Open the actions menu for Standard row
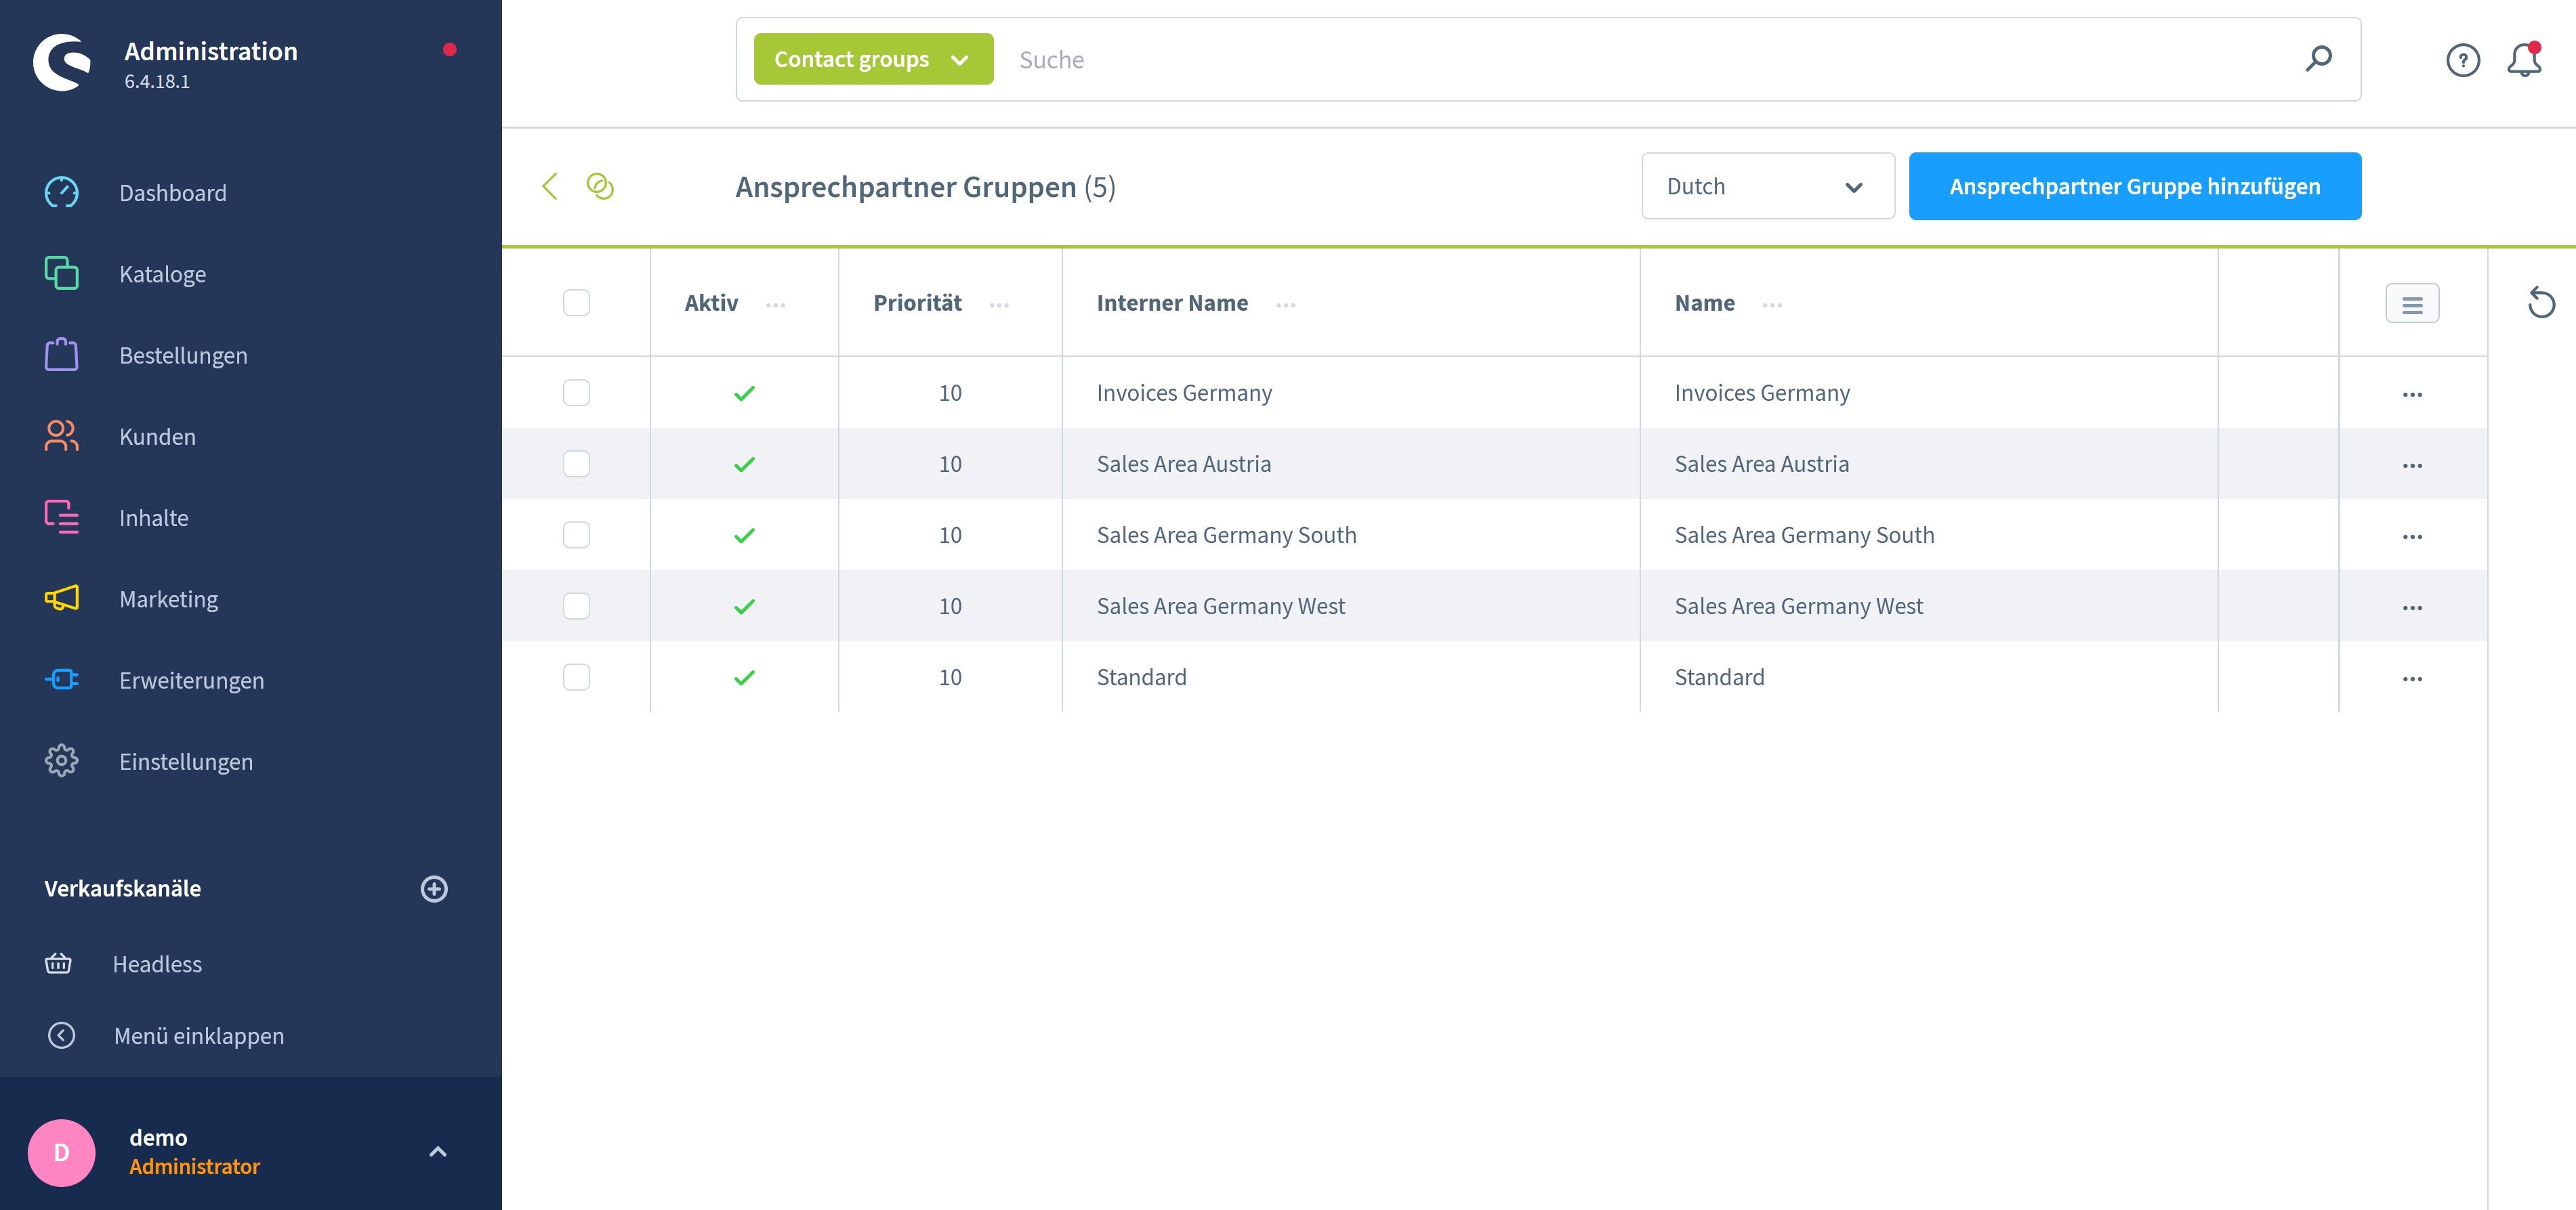Viewport: 2576px width, 1210px height. tap(2412, 678)
